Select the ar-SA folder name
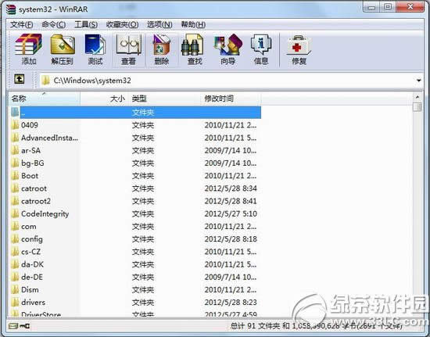 click(30, 151)
